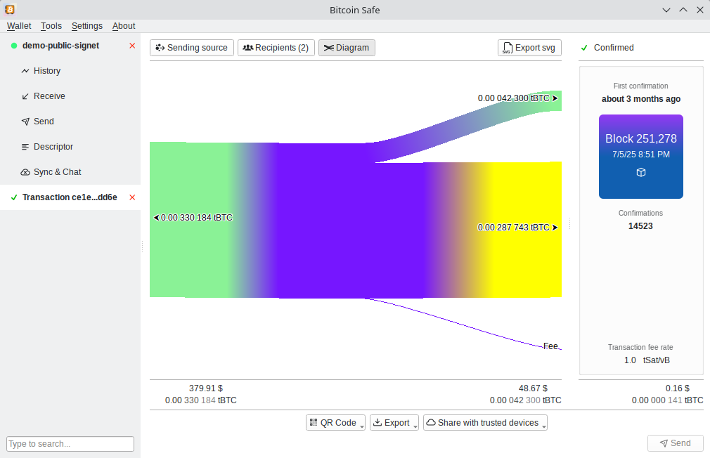Viewport: 710px width, 458px height.
Task: Click the window's keep-above chevron in title bar
Action: 683,10
